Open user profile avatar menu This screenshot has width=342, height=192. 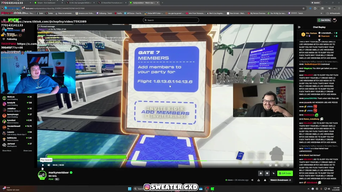(335, 20)
